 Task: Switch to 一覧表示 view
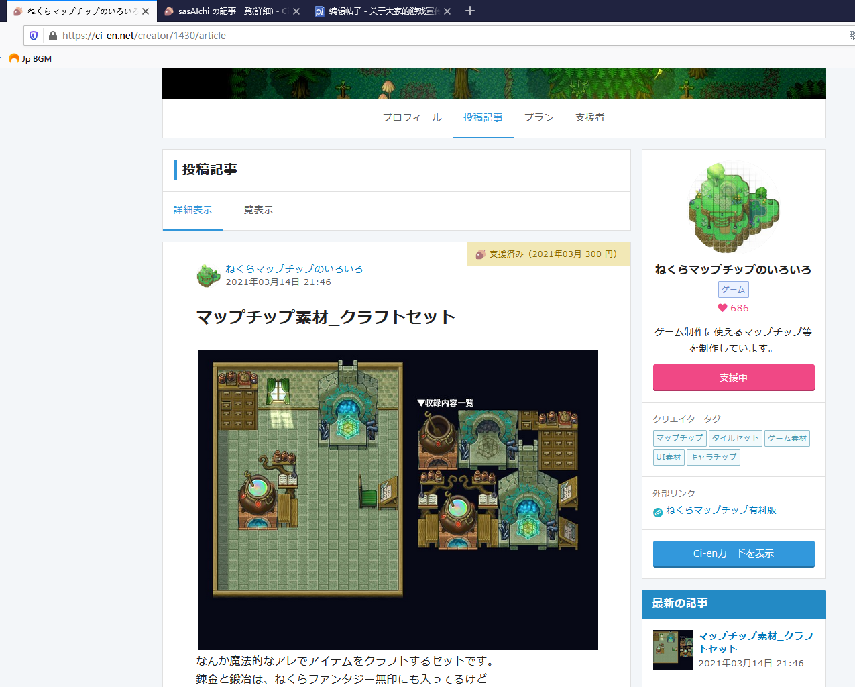253,210
